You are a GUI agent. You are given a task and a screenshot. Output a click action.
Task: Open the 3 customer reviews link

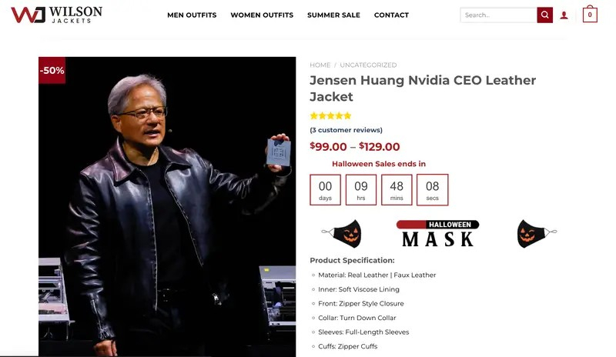[x=346, y=130]
